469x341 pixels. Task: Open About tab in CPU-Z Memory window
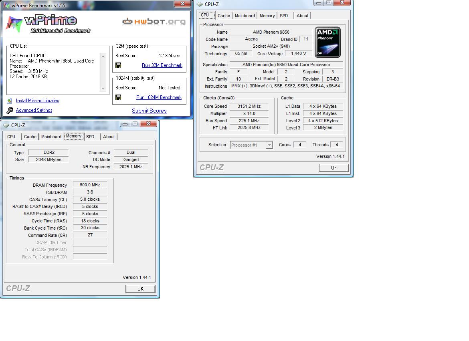click(x=109, y=137)
